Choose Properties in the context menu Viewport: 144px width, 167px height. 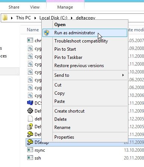point(64,137)
